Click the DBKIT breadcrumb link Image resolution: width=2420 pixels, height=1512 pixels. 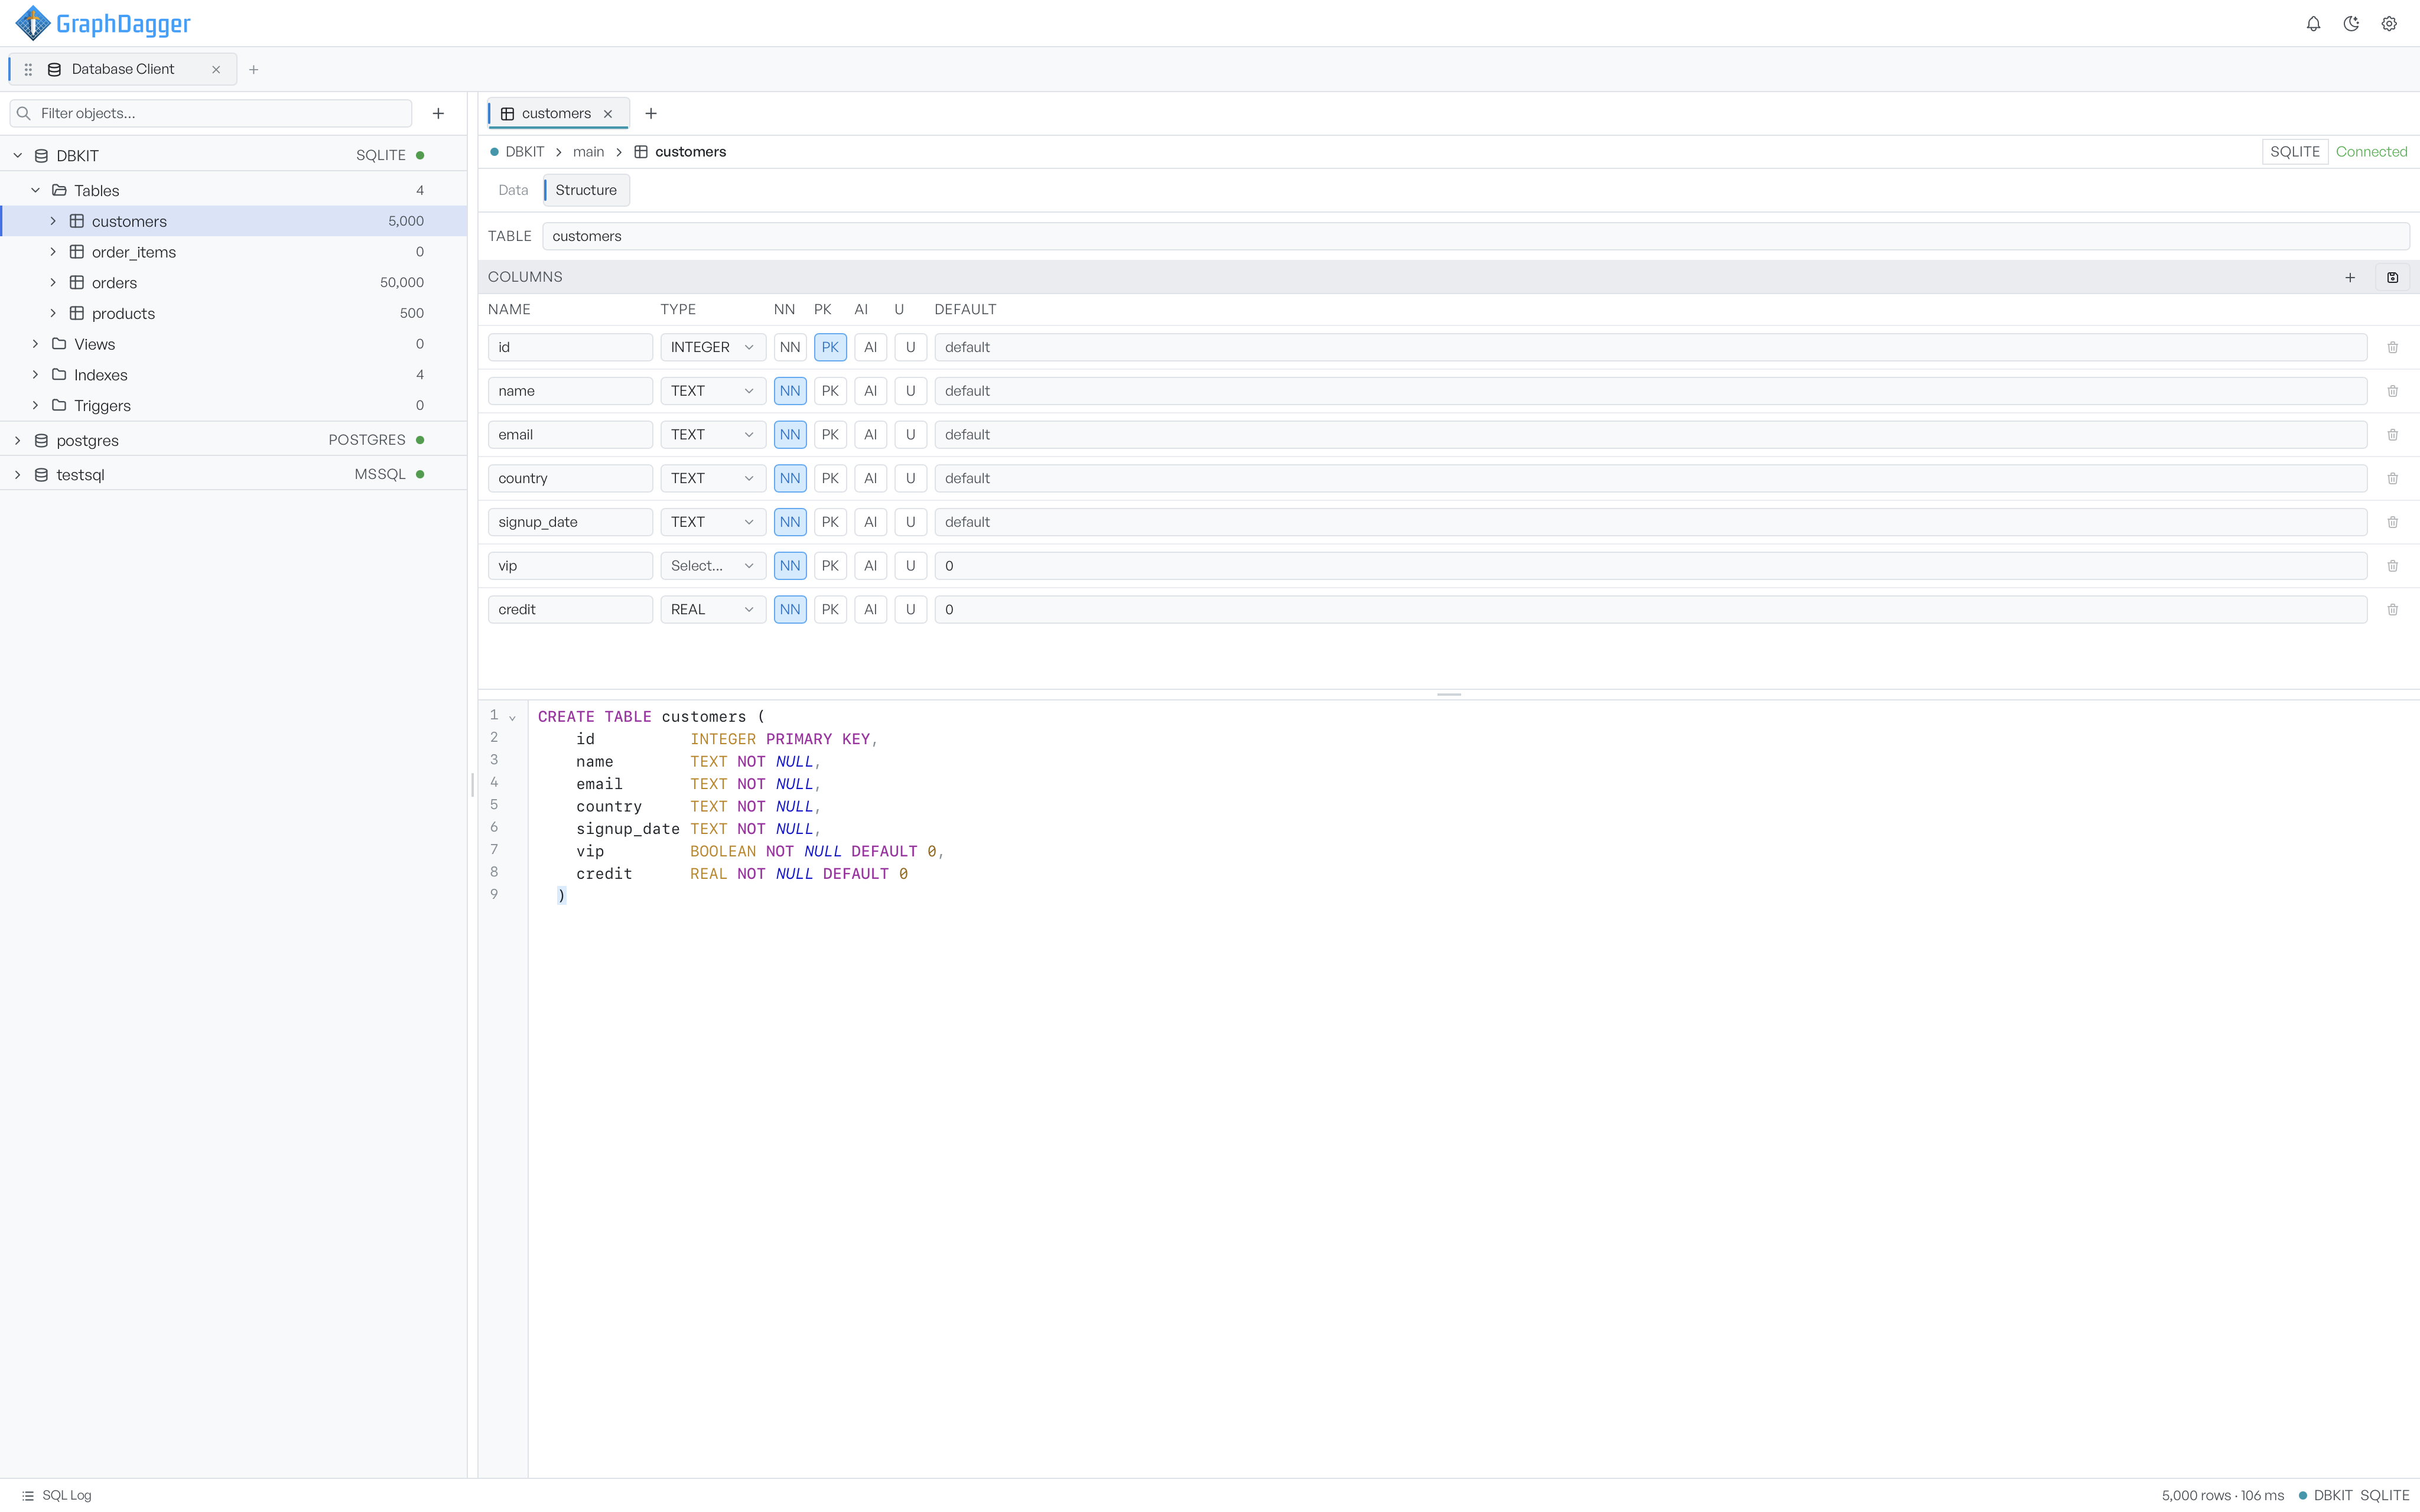click(x=524, y=152)
